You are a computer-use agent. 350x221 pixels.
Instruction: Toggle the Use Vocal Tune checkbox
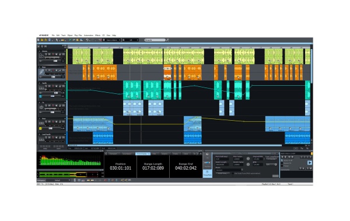[233, 173]
